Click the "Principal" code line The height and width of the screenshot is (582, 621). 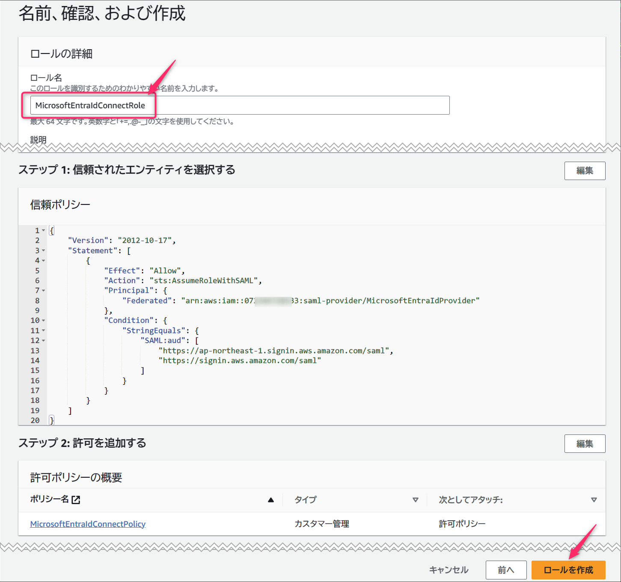[x=136, y=290]
